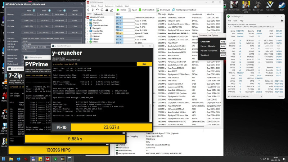Click the up-level arrow in AIDA64 toolbar
The width and height of the screenshot is (288, 162).
(x=97, y=10)
